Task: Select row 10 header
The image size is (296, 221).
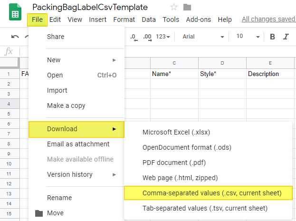Action: point(10,164)
